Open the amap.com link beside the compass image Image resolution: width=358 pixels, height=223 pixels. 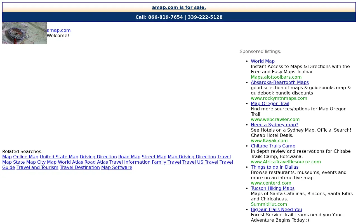(x=59, y=30)
